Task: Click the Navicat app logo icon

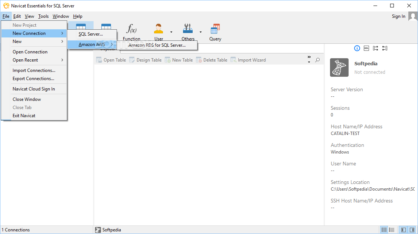Action: tap(6, 6)
